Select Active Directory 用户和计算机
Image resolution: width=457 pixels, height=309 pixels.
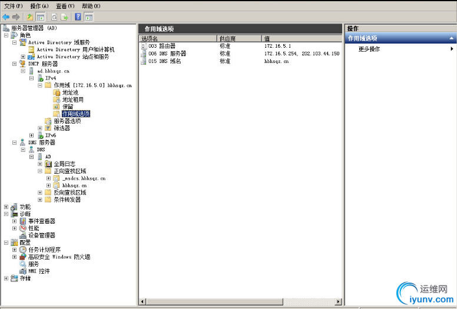coord(75,49)
